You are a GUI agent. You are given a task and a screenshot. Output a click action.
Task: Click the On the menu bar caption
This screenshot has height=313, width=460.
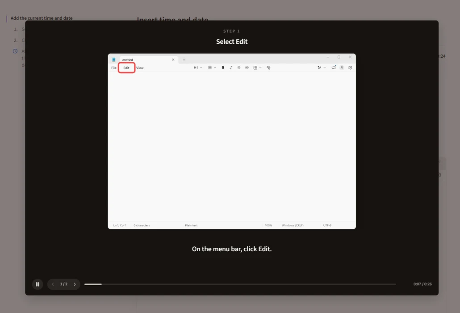[232, 249]
